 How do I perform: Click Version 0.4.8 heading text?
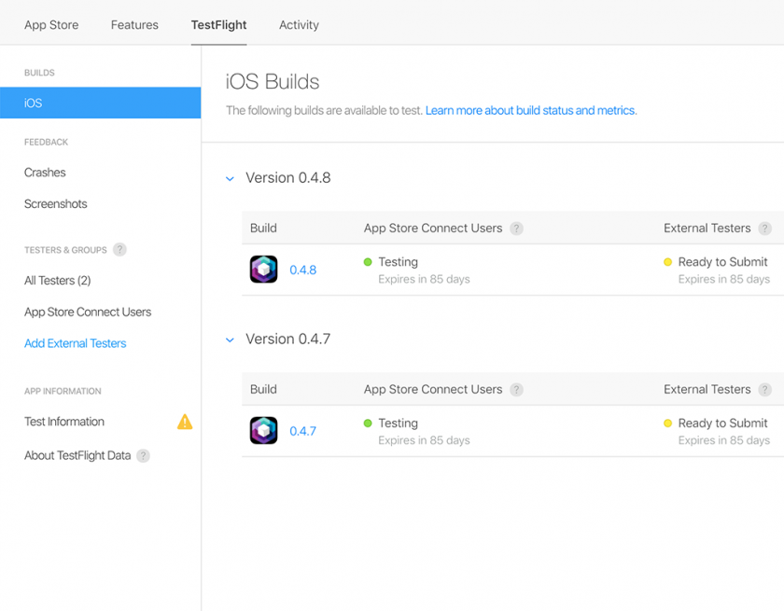(x=288, y=178)
